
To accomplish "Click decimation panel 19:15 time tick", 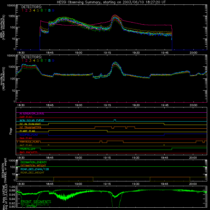I will pos(107,184).
